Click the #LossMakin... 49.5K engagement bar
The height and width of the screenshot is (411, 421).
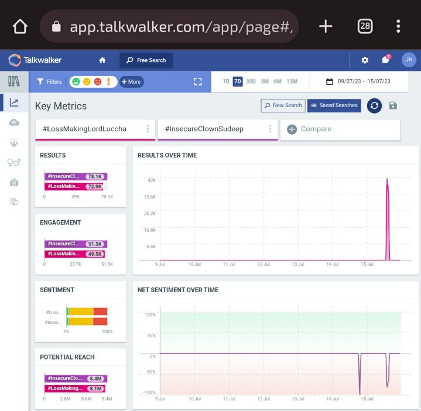(x=74, y=254)
